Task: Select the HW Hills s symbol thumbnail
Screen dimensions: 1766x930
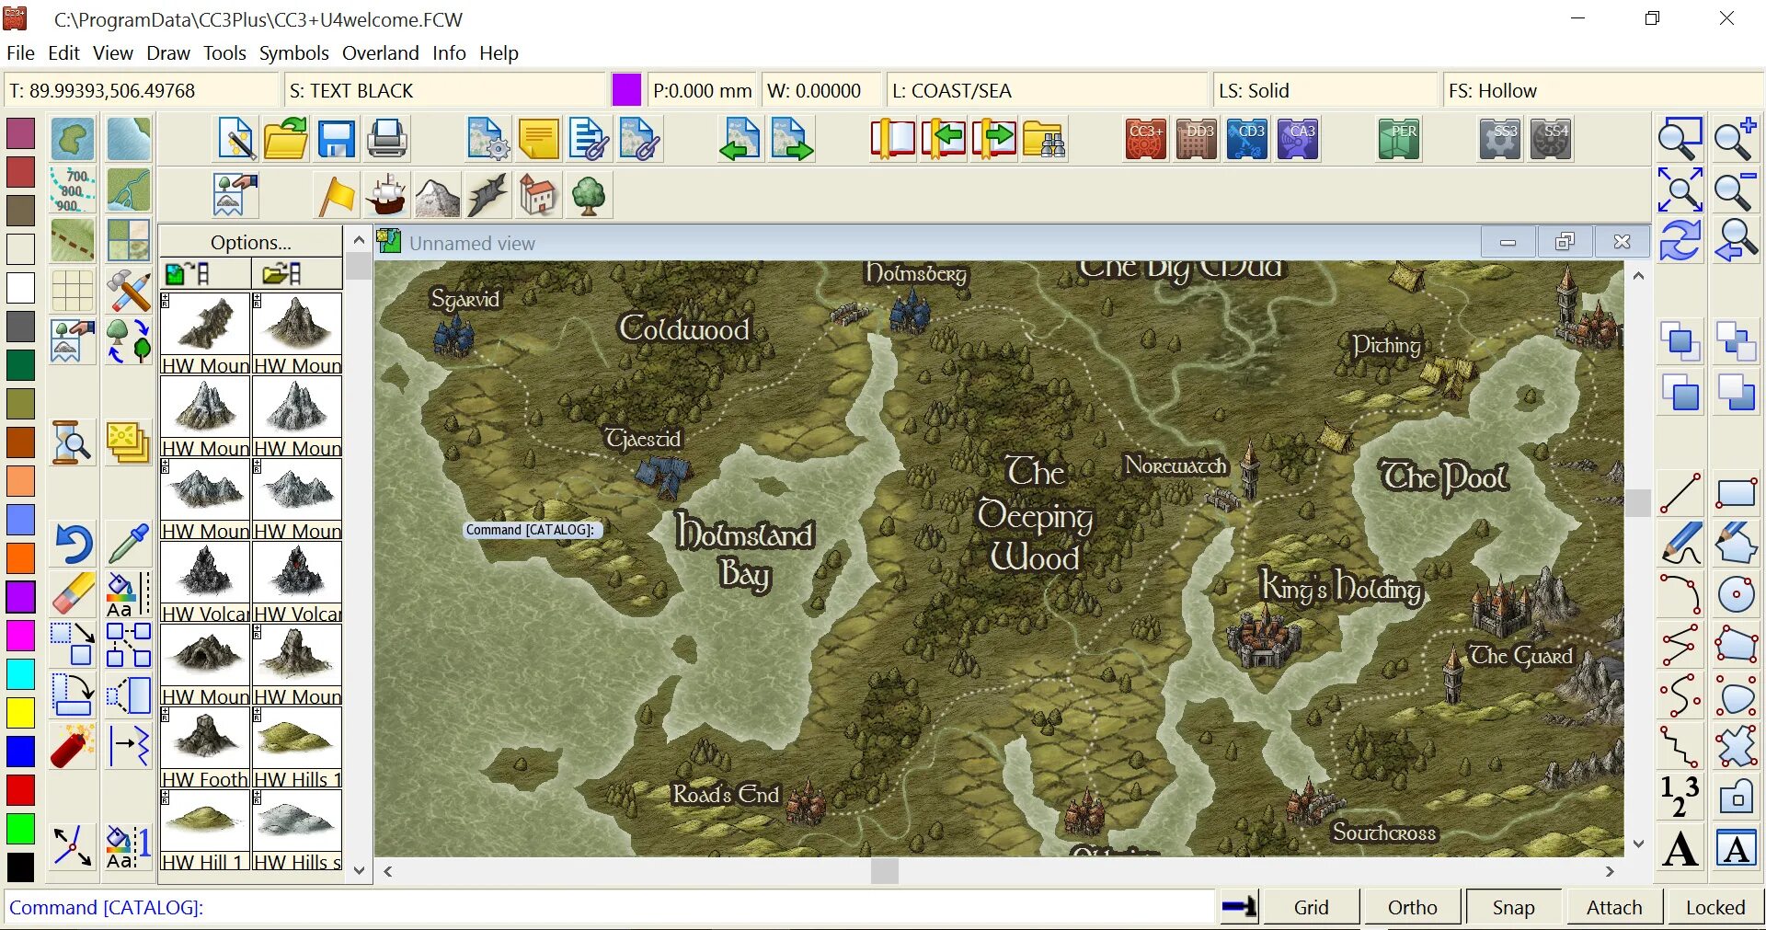Action: click(x=297, y=821)
